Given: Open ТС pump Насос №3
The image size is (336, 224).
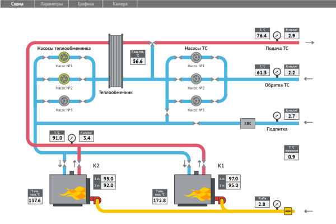Looking at the screenshot, I should 196,101.
